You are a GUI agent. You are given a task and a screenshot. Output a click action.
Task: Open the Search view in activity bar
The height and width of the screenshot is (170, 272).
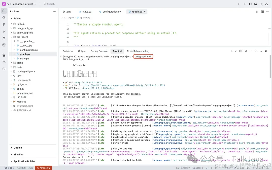(x=4, y=18)
